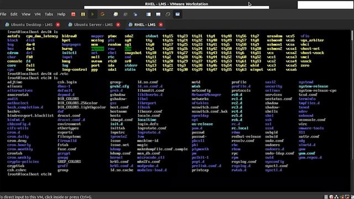Click 'system-release' in the /etc listing

pyautogui.click(x=313, y=86)
